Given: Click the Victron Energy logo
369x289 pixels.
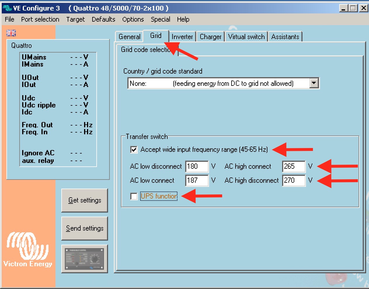Looking at the screenshot, I should (28, 250).
